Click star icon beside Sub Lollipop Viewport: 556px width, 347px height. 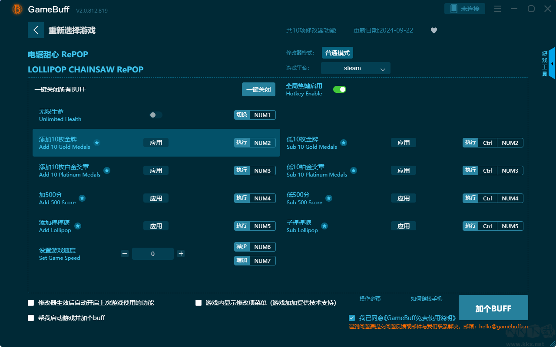click(324, 226)
